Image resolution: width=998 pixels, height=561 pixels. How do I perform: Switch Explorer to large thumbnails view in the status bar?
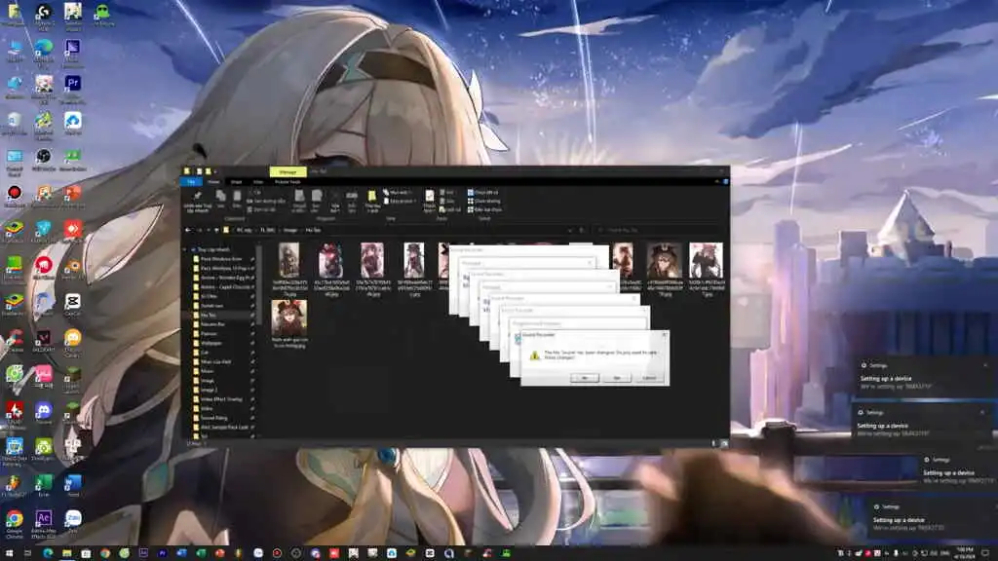tap(724, 443)
